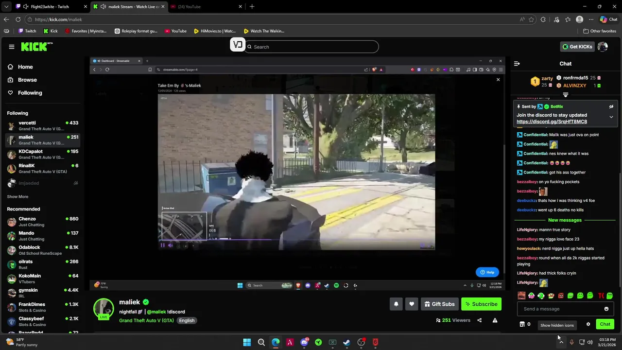Open HiMovies.to bookmark
The height and width of the screenshot is (350, 622).
(214, 31)
